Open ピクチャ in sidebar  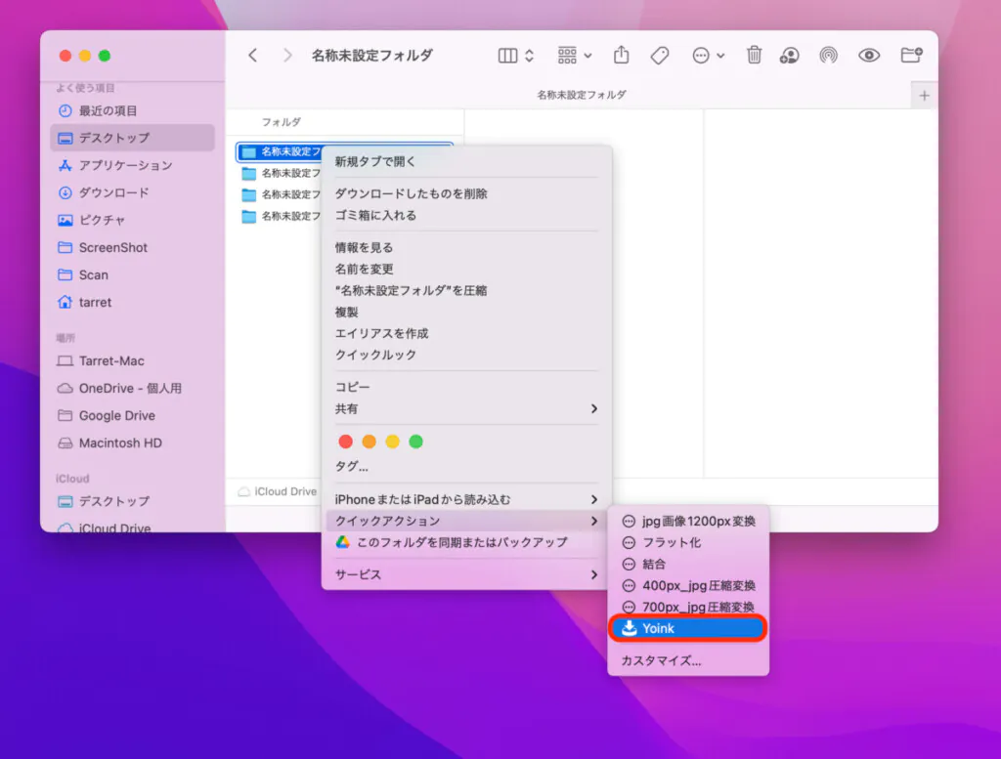(132, 220)
